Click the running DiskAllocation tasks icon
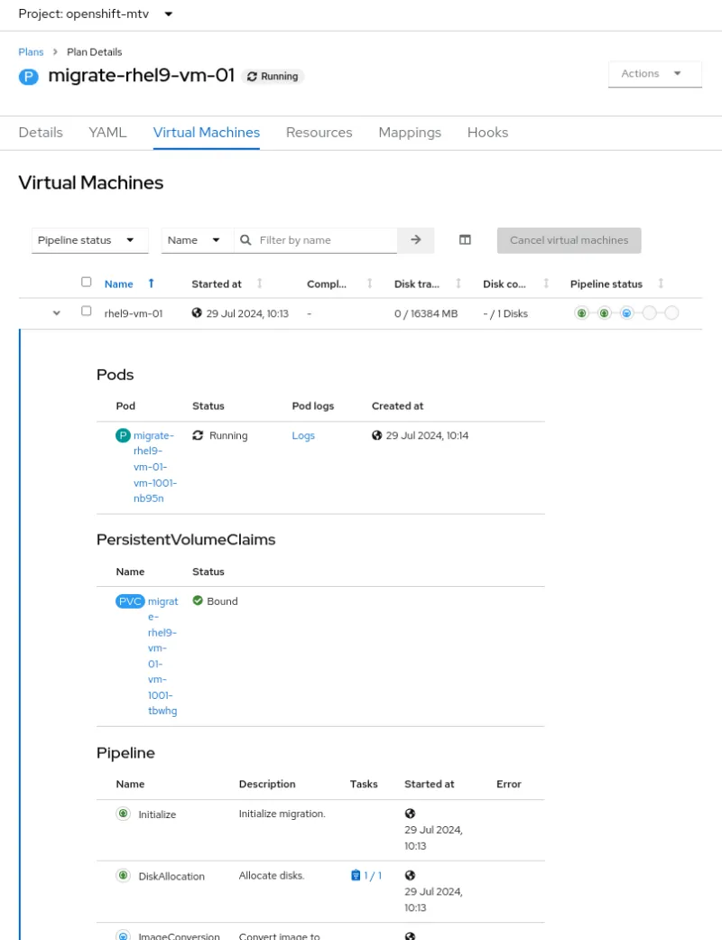Image resolution: width=722 pixels, height=940 pixels. (x=355, y=875)
